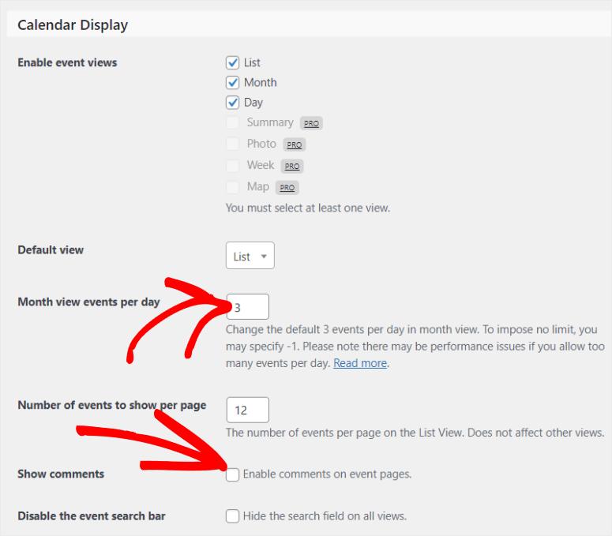Click the Enable event views label
This screenshot has width=612, height=536.
pyautogui.click(x=67, y=62)
